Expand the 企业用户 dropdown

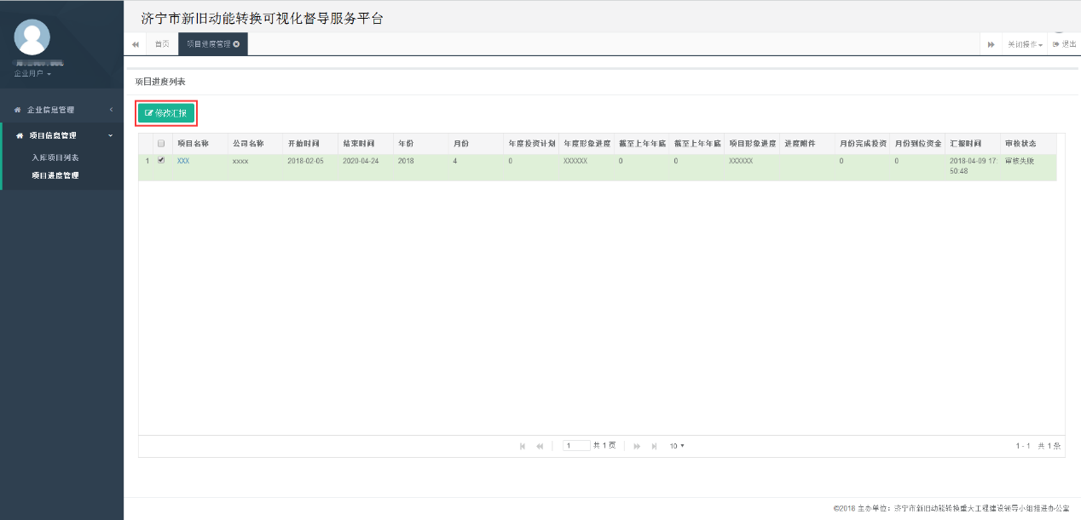coord(30,73)
